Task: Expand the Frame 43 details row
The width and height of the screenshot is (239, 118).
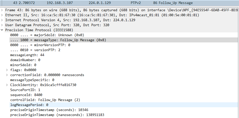Action: pos(2,10)
